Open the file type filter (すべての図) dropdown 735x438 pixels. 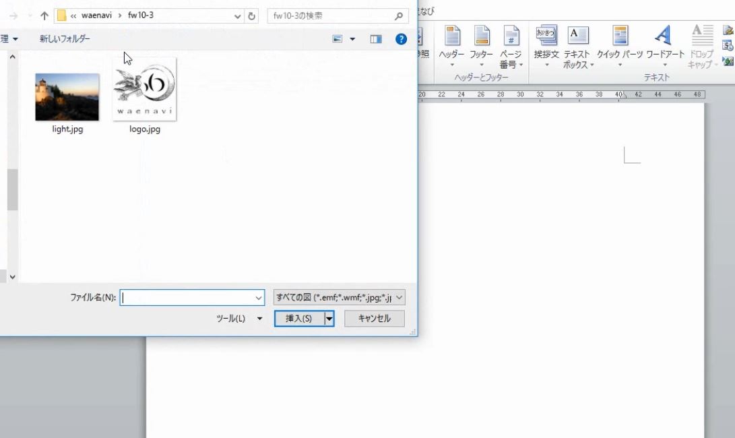tap(340, 297)
